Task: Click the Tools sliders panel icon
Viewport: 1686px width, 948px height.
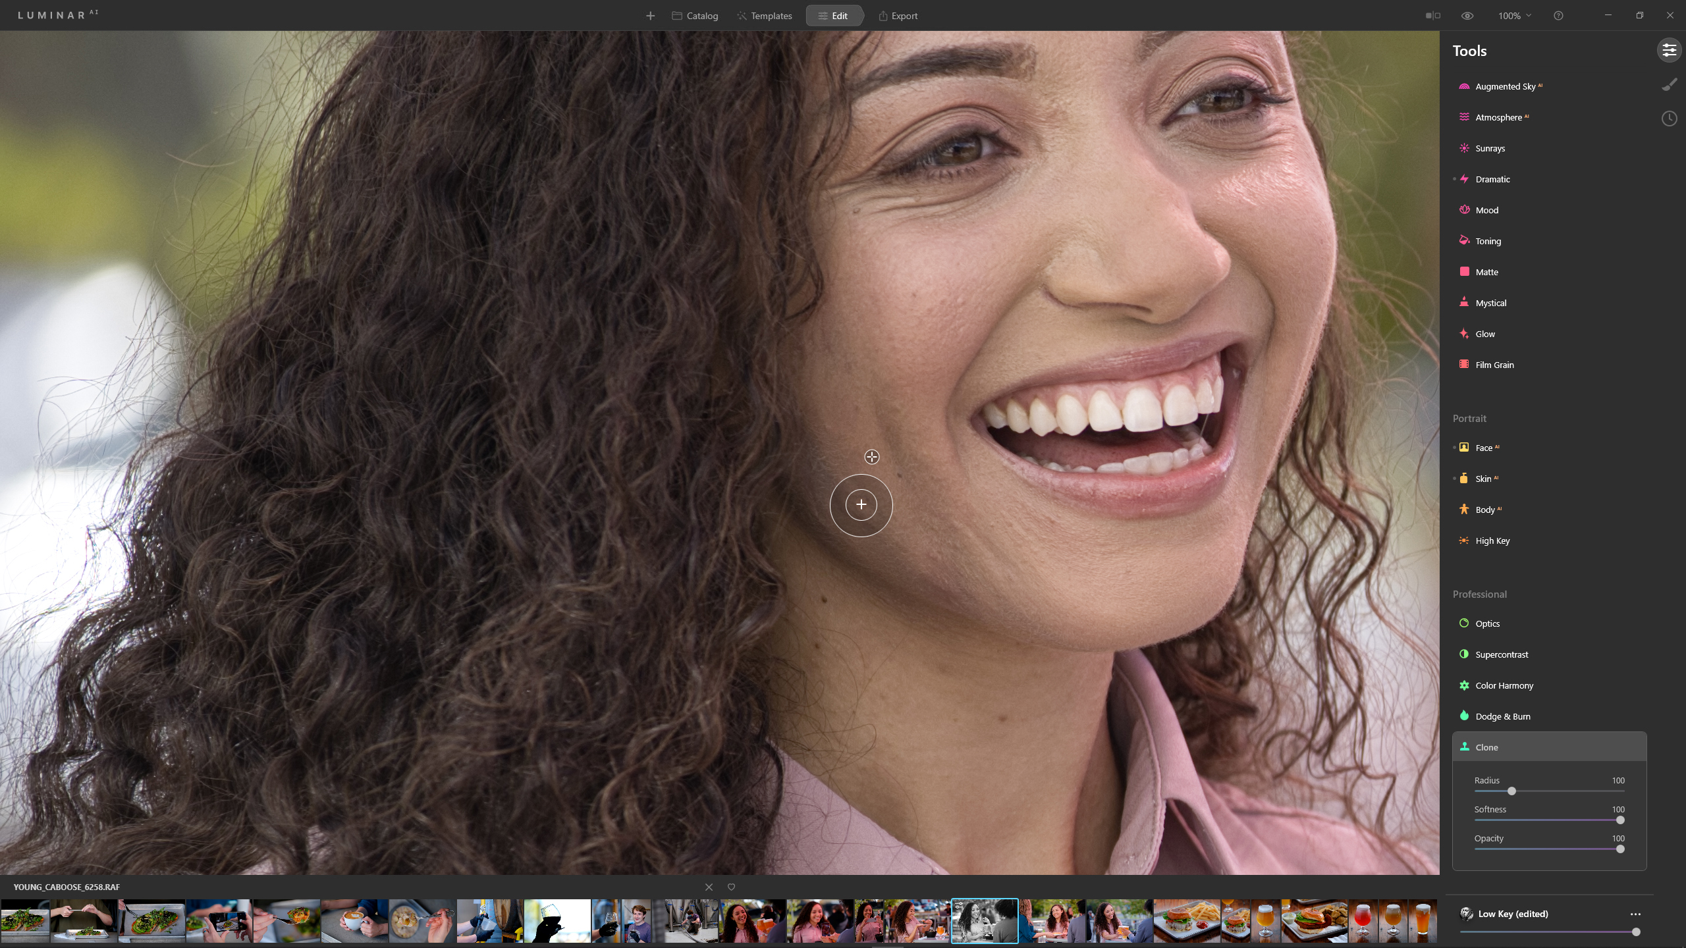Action: (x=1669, y=50)
